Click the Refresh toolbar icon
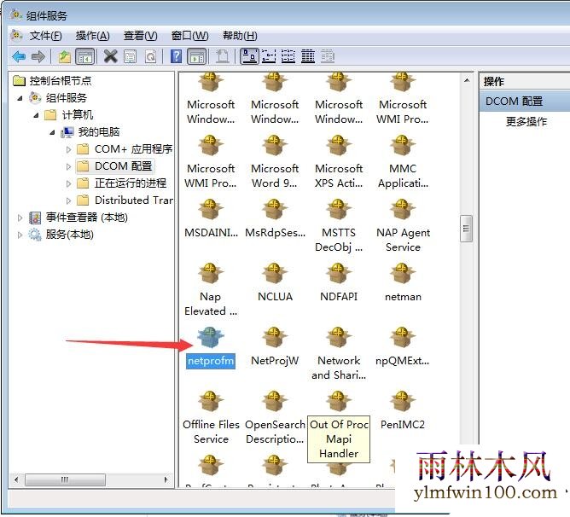This screenshot has width=570, height=517. pyautogui.click(x=150, y=56)
